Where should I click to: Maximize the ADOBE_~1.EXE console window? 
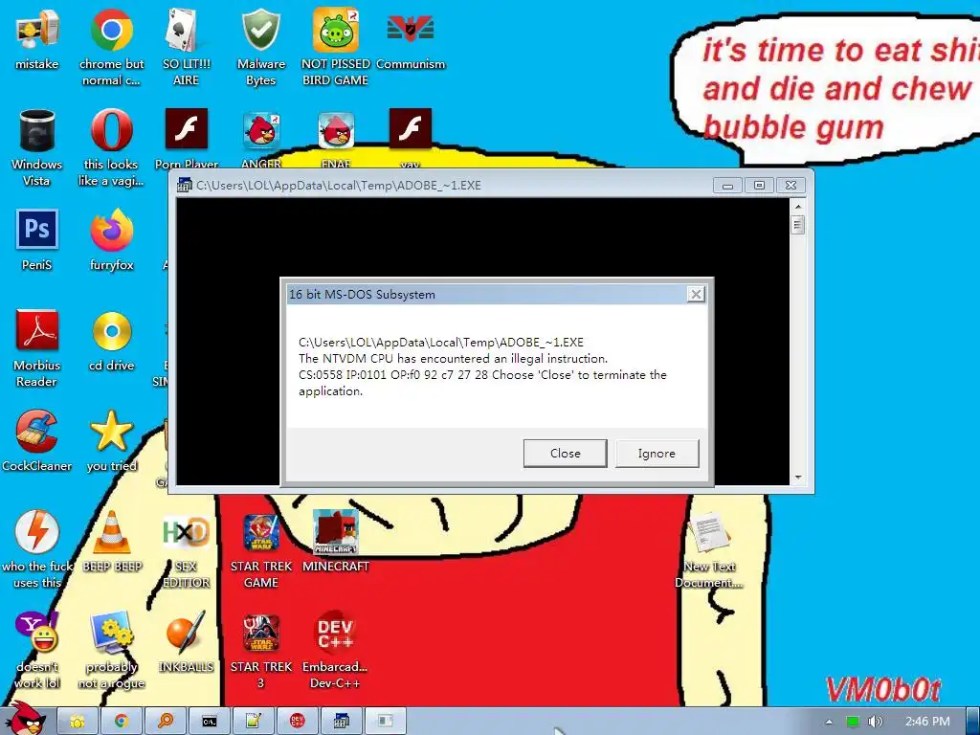click(759, 185)
